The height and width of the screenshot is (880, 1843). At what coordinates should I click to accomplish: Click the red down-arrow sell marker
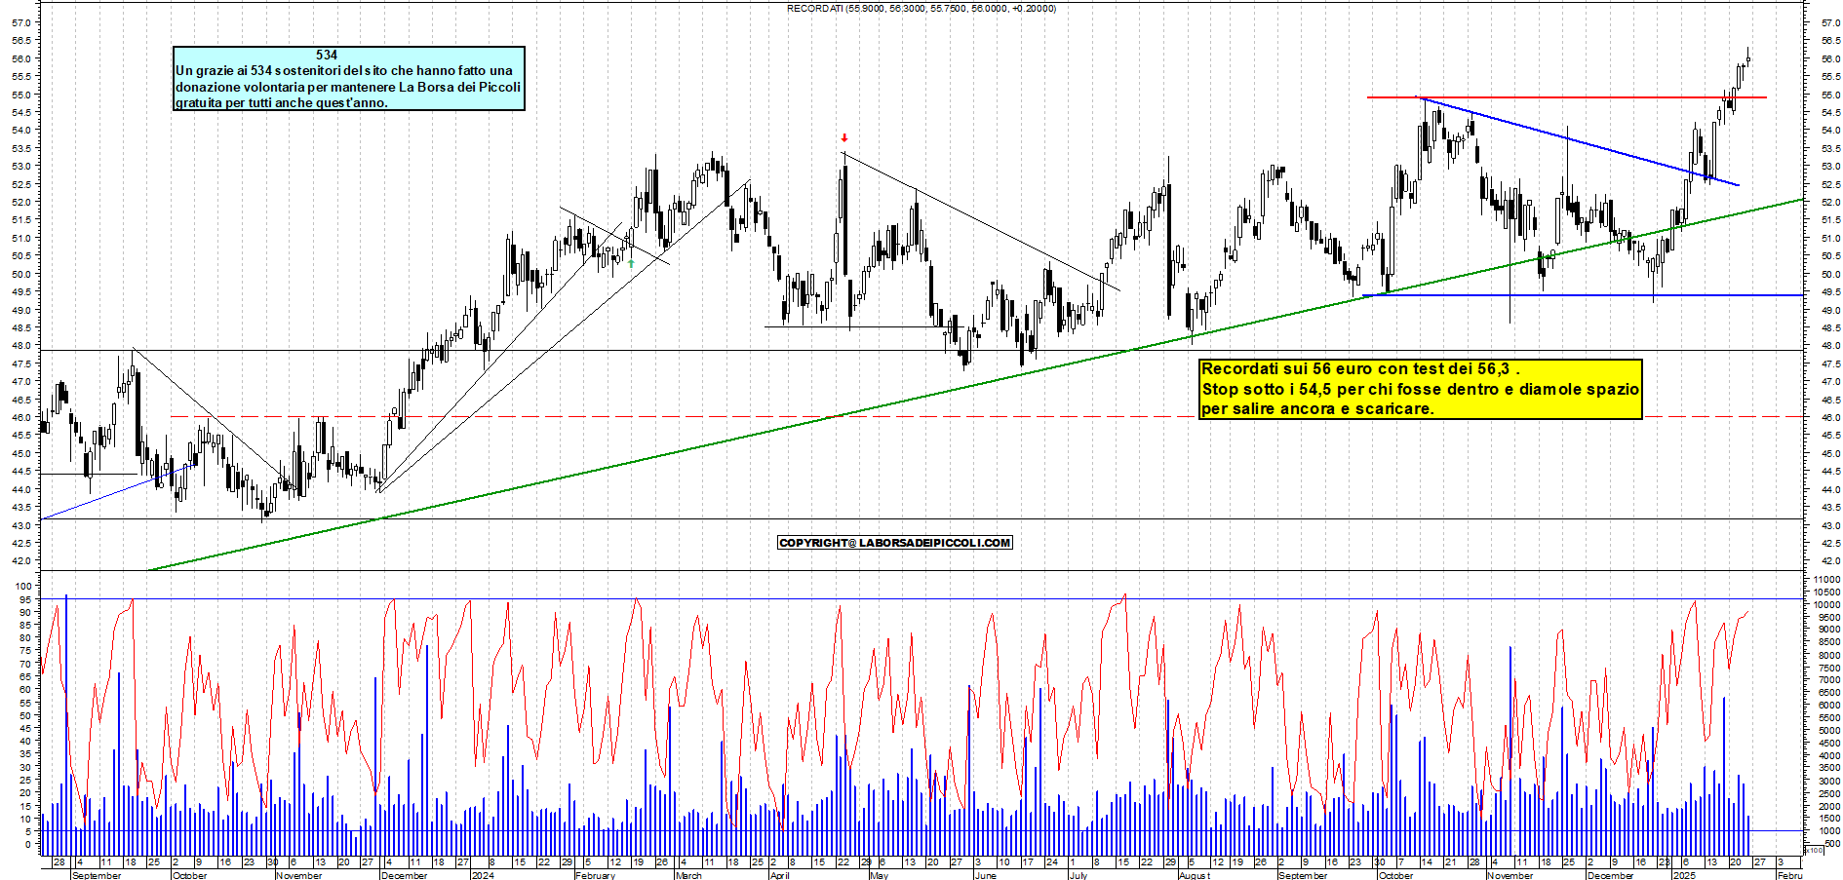(x=844, y=138)
